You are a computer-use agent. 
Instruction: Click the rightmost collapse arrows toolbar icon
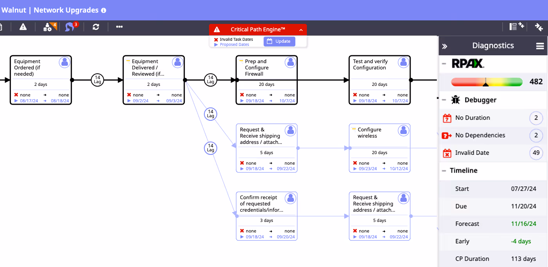pyautogui.click(x=539, y=27)
